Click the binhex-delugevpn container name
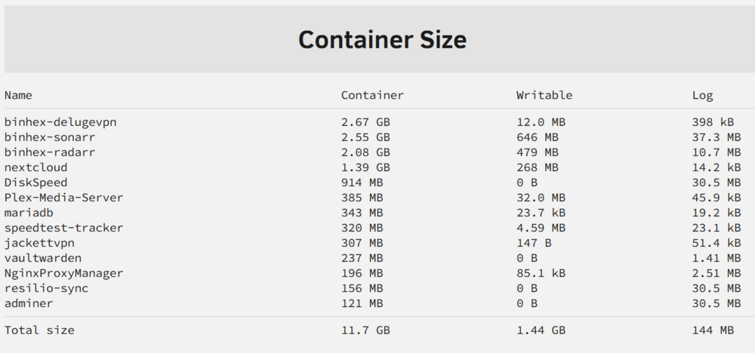 [60, 122]
